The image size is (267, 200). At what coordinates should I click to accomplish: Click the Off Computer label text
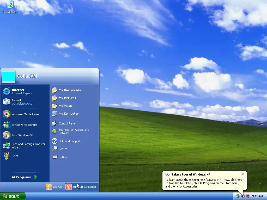(88, 186)
